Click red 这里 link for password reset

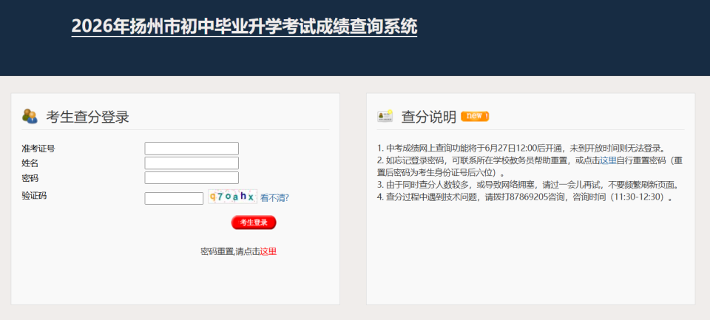pos(268,252)
